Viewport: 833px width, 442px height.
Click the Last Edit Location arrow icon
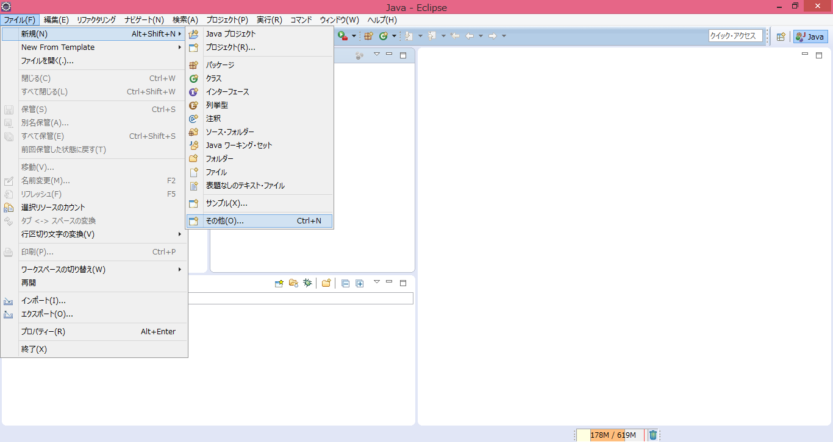point(455,36)
